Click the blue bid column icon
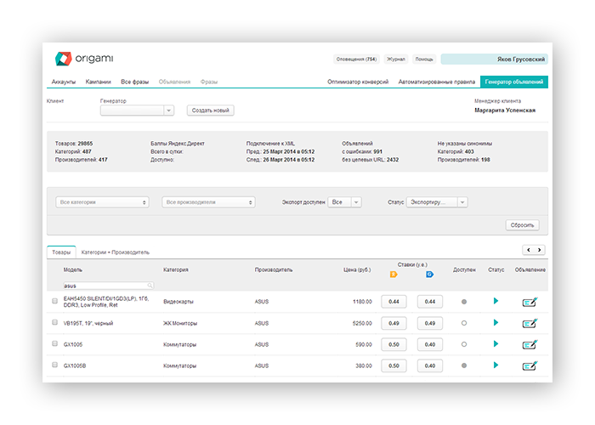This screenshot has width=595, height=425. pos(429,275)
